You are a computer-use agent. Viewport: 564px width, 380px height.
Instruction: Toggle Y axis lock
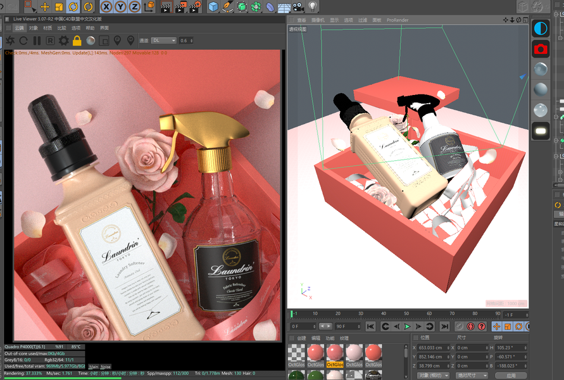click(120, 6)
